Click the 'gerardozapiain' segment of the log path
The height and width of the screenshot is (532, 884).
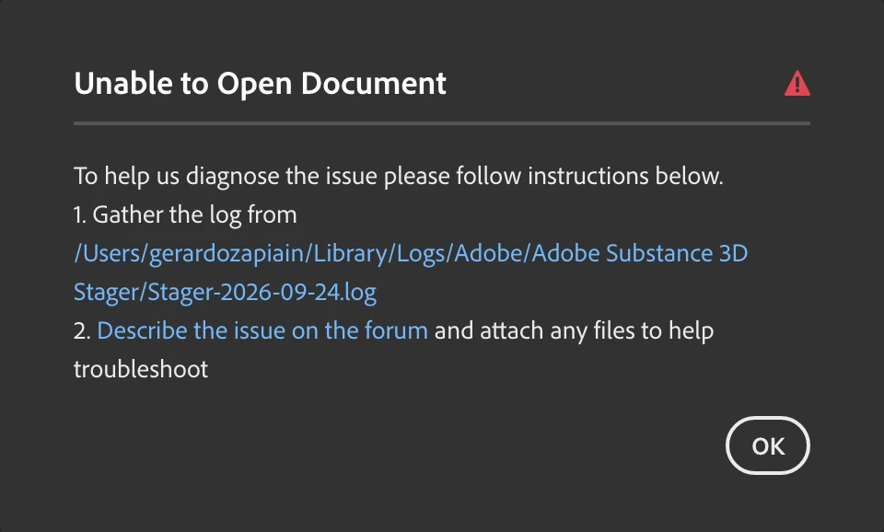(227, 254)
